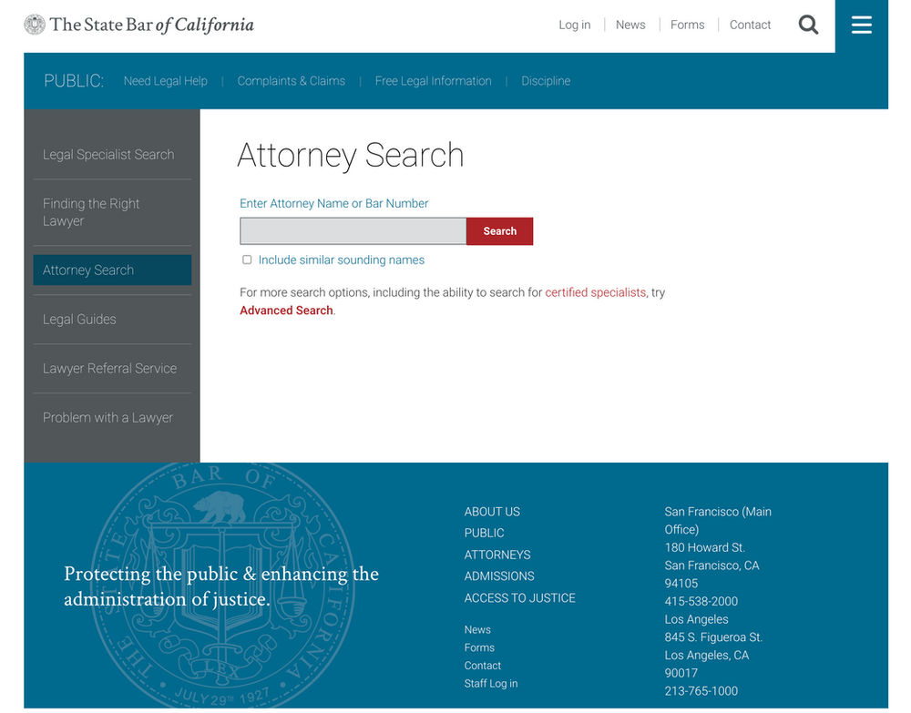
Task: Open the Problem with a Lawyer page
Action: click(108, 417)
